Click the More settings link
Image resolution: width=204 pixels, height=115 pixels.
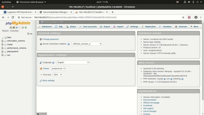(48, 80)
